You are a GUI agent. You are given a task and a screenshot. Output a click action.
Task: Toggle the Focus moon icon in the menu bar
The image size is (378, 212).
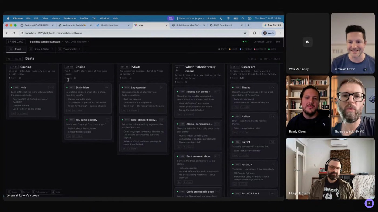pyautogui.click(x=221, y=18)
